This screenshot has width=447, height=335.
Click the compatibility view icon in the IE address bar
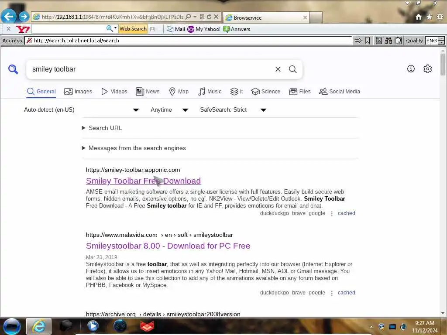pyautogui.click(x=202, y=17)
